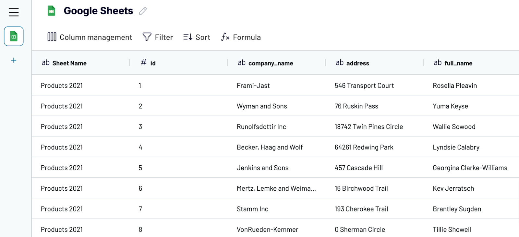Image resolution: width=519 pixels, height=237 pixels.
Task: Open the hamburger menu
Action: 14,12
